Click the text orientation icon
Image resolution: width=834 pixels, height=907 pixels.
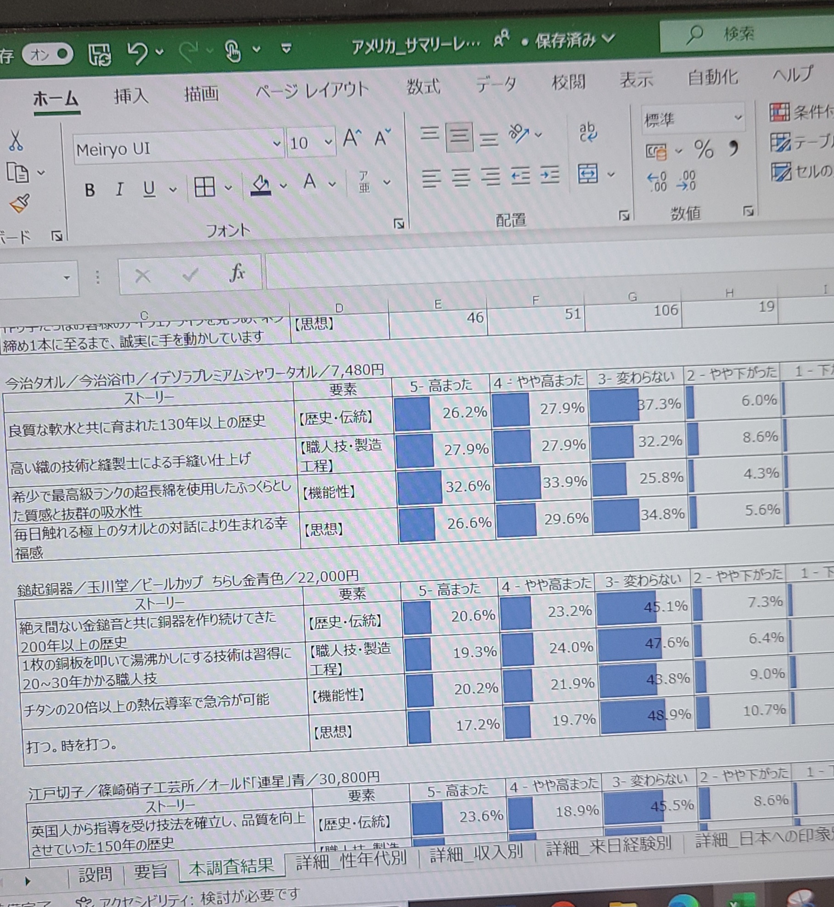(x=519, y=134)
